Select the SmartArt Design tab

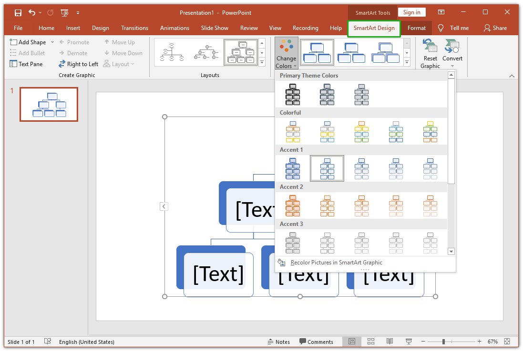click(x=374, y=28)
